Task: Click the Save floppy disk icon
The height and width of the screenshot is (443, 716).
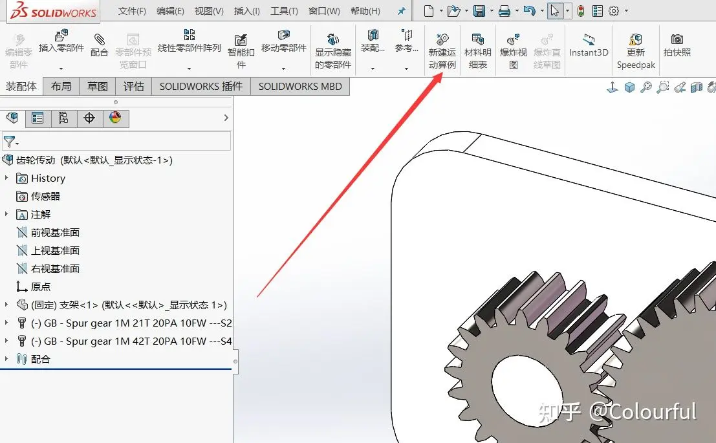Action: tap(479, 10)
